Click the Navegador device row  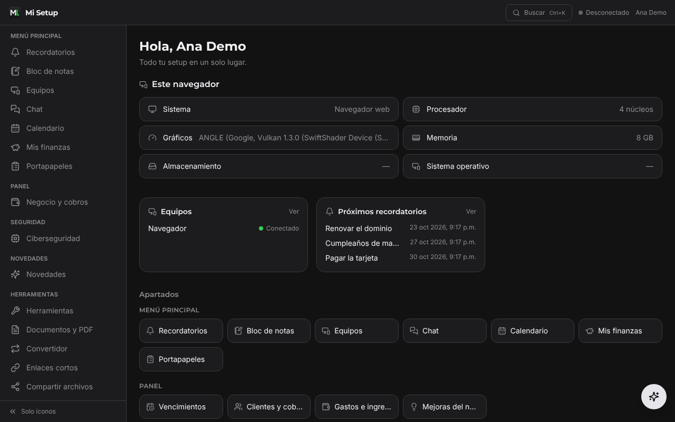(x=224, y=228)
